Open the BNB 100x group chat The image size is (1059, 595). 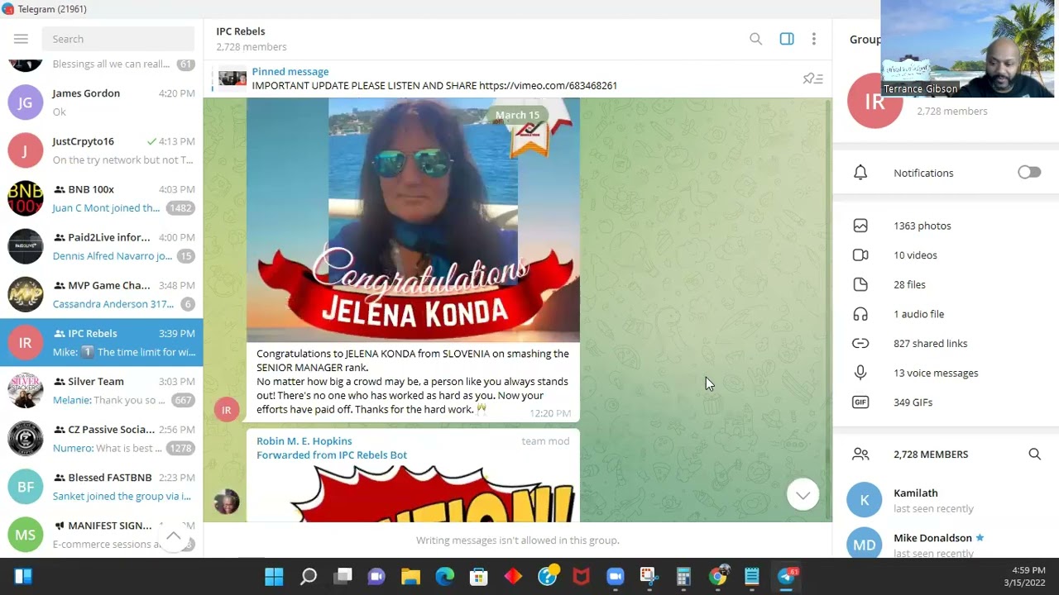[x=101, y=198]
